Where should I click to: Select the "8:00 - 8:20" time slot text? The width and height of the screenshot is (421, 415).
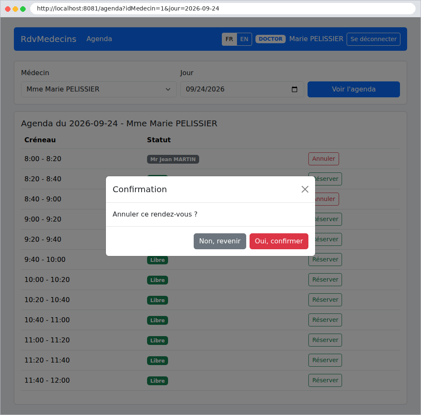[43, 159]
